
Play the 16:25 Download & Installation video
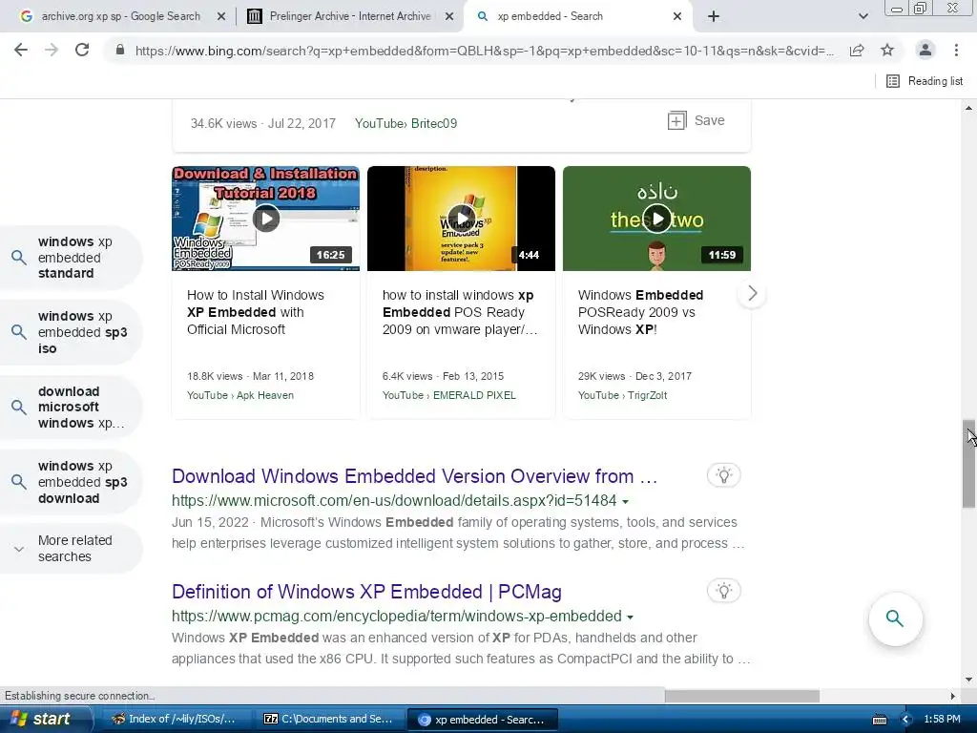(266, 219)
